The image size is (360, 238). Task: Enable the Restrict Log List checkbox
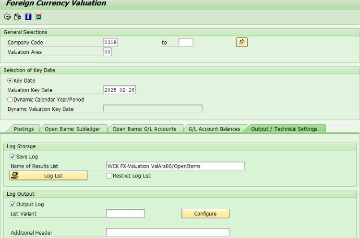point(109,176)
